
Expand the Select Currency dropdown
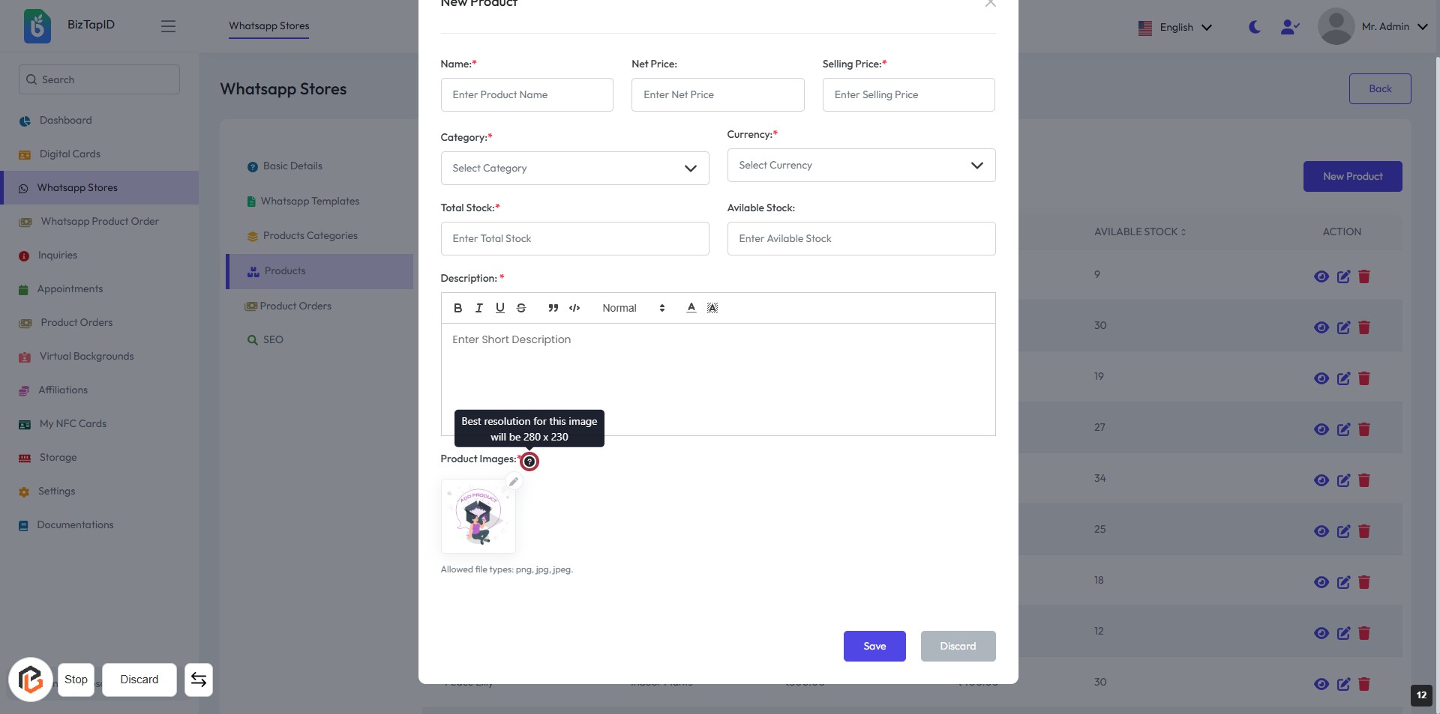pos(861,166)
